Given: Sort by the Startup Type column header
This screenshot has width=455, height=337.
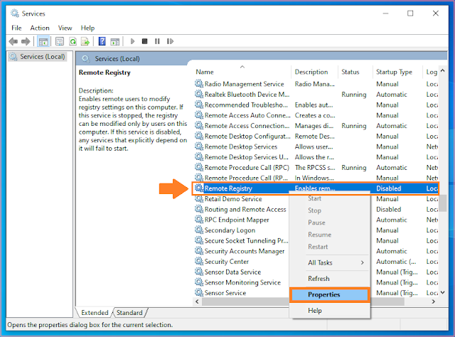Looking at the screenshot, I should pyautogui.click(x=397, y=72).
